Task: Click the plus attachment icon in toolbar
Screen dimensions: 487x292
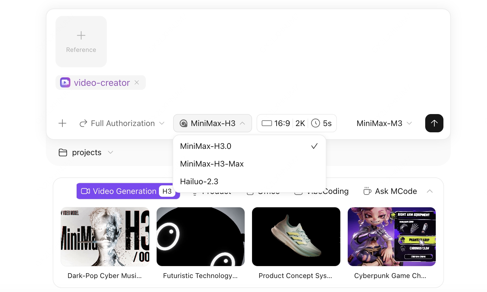Action: [x=62, y=123]
